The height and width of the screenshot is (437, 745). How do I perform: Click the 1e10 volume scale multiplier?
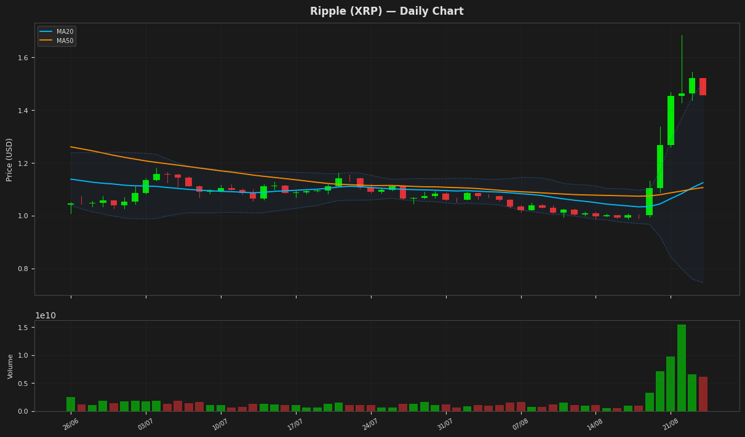coord(46,315)
